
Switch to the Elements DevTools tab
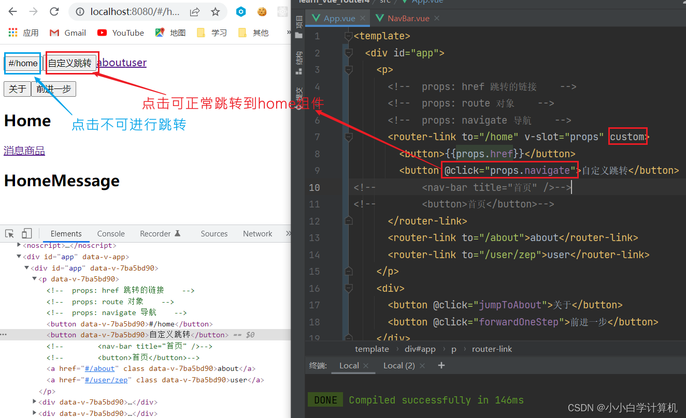(x=66, y=234)
